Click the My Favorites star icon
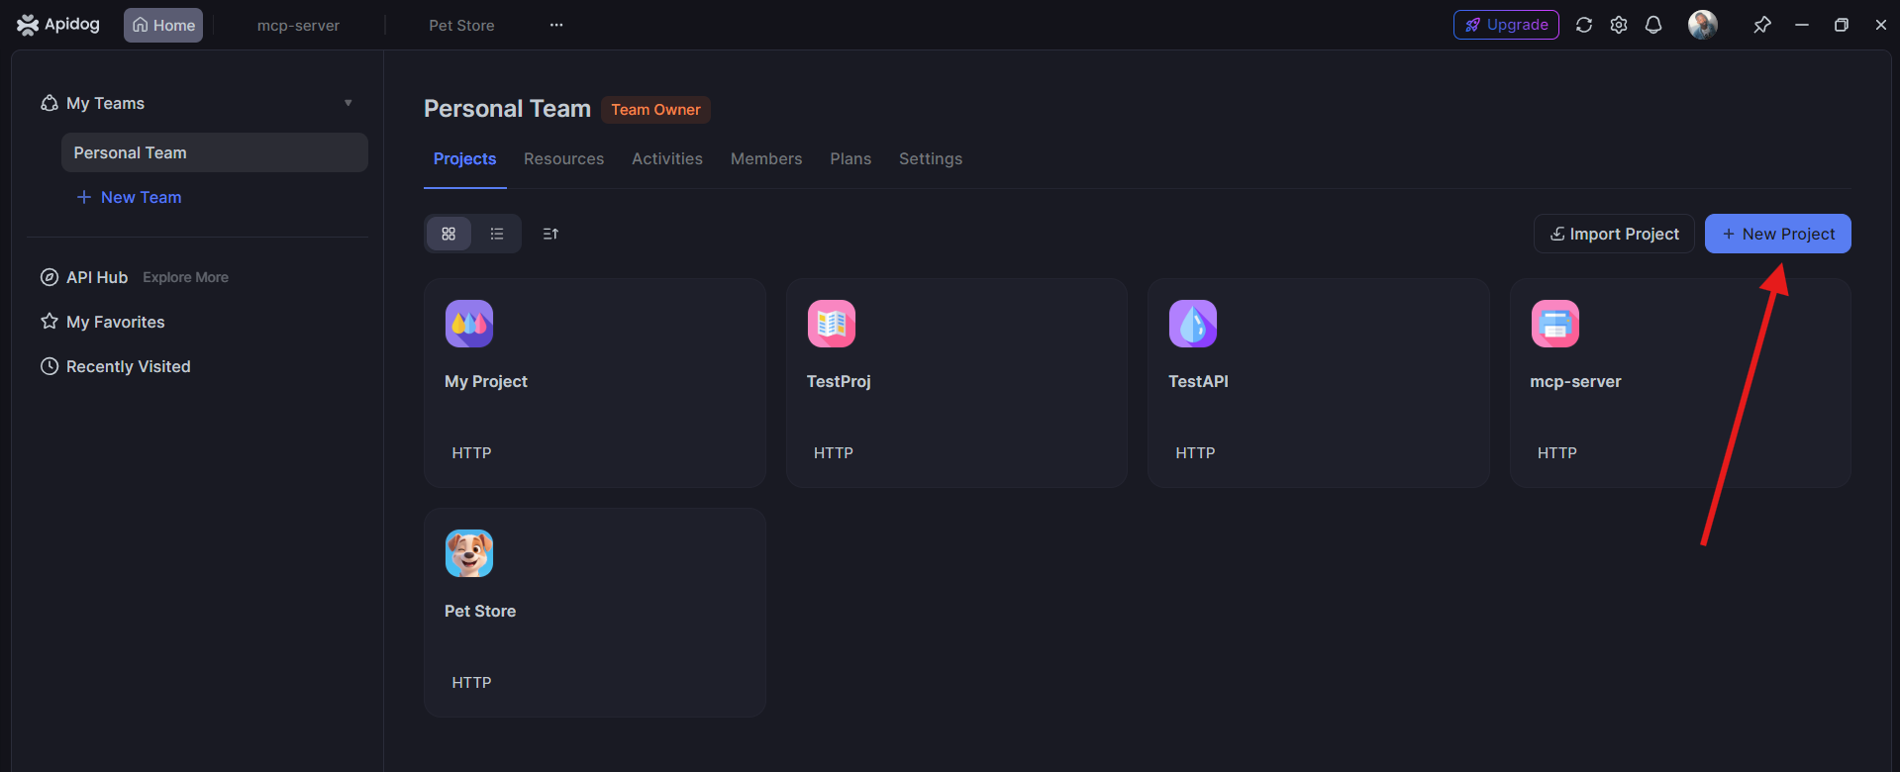This screenshot has width=1900, height=772. [50, 321]
